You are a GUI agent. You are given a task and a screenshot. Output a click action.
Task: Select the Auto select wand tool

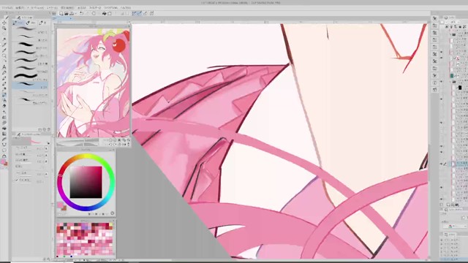(4, 39)
